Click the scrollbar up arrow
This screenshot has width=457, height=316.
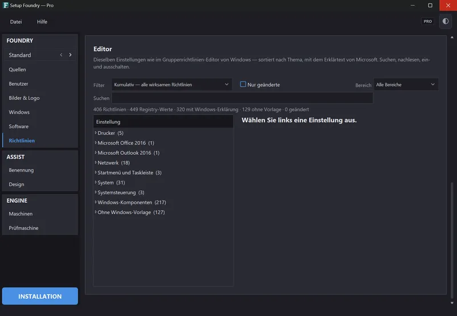pos(452,37)
